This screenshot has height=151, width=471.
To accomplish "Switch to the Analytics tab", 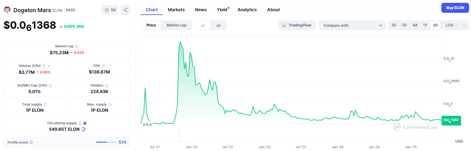I will click(x=247, y=10).
